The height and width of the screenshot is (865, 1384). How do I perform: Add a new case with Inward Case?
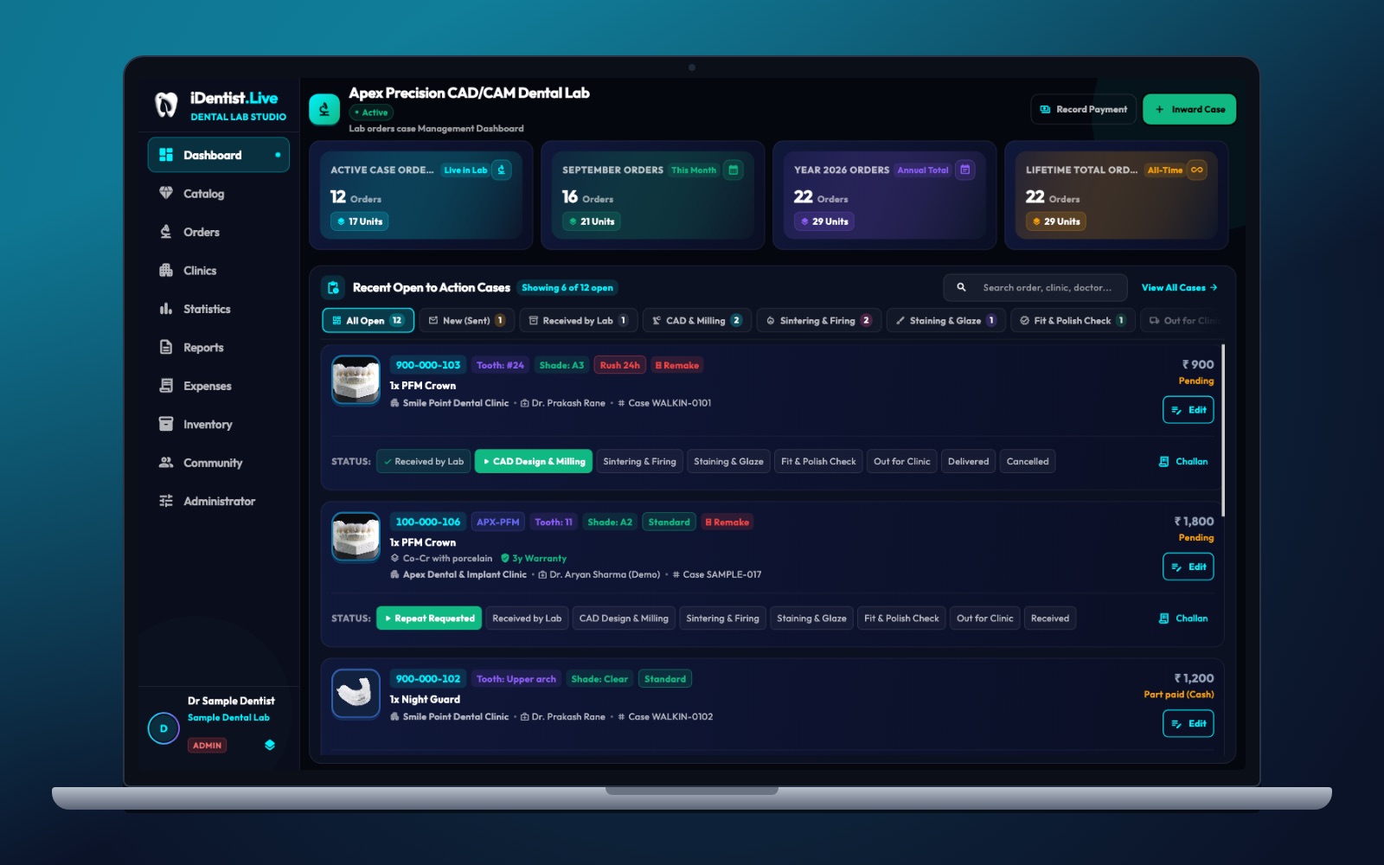(1189, 110)
